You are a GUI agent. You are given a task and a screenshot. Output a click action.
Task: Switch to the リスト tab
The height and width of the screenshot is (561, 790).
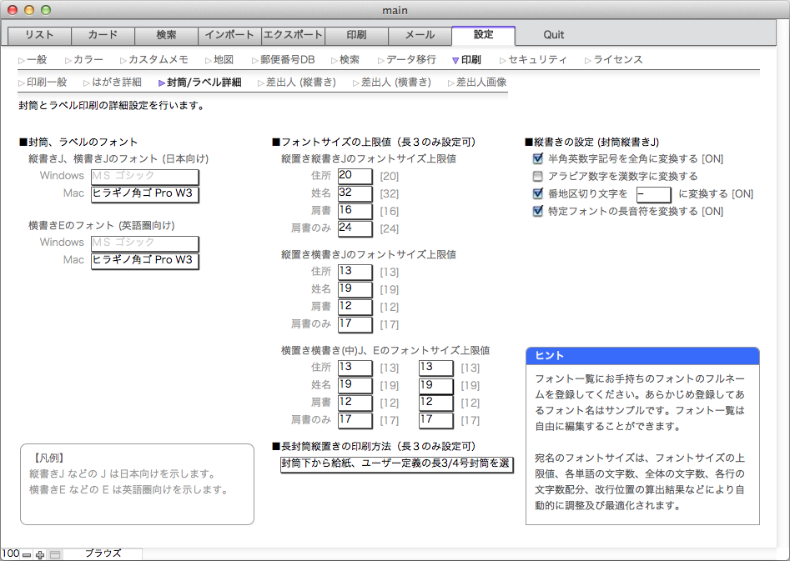click(x=39, y=35)
